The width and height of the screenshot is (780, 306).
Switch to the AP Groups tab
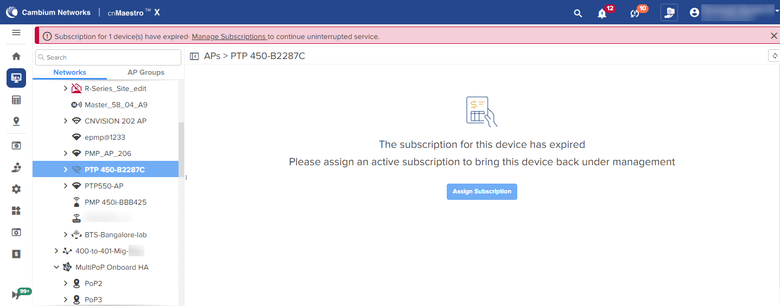[x=145, y=72]
